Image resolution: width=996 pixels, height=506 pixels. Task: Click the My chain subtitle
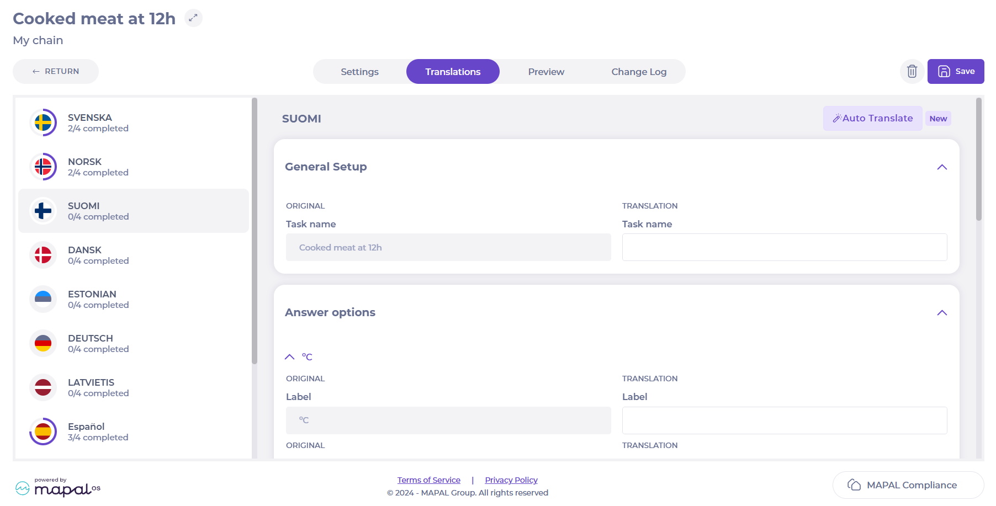[x=38, y=40]
